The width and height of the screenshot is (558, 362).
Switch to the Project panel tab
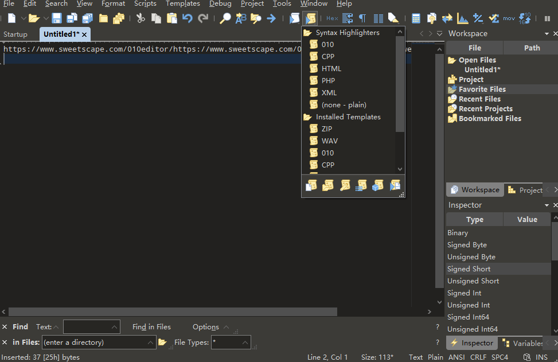coord(525,190)
